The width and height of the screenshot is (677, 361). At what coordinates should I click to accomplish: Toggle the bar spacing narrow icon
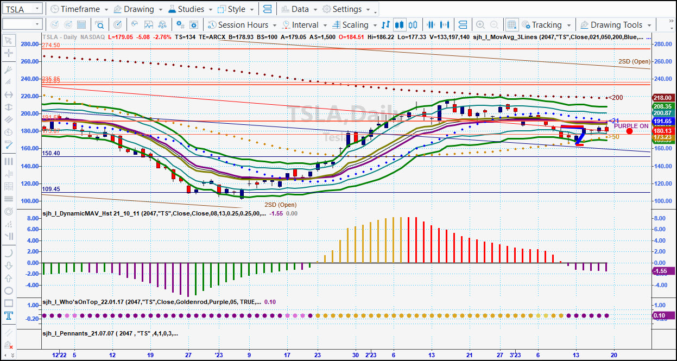431,24
